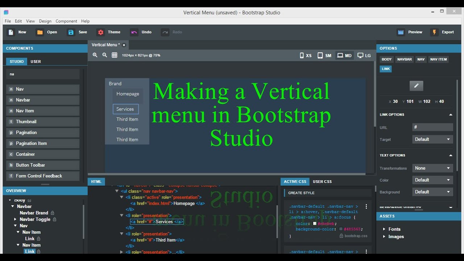Click the New file icon

point(11,32)
